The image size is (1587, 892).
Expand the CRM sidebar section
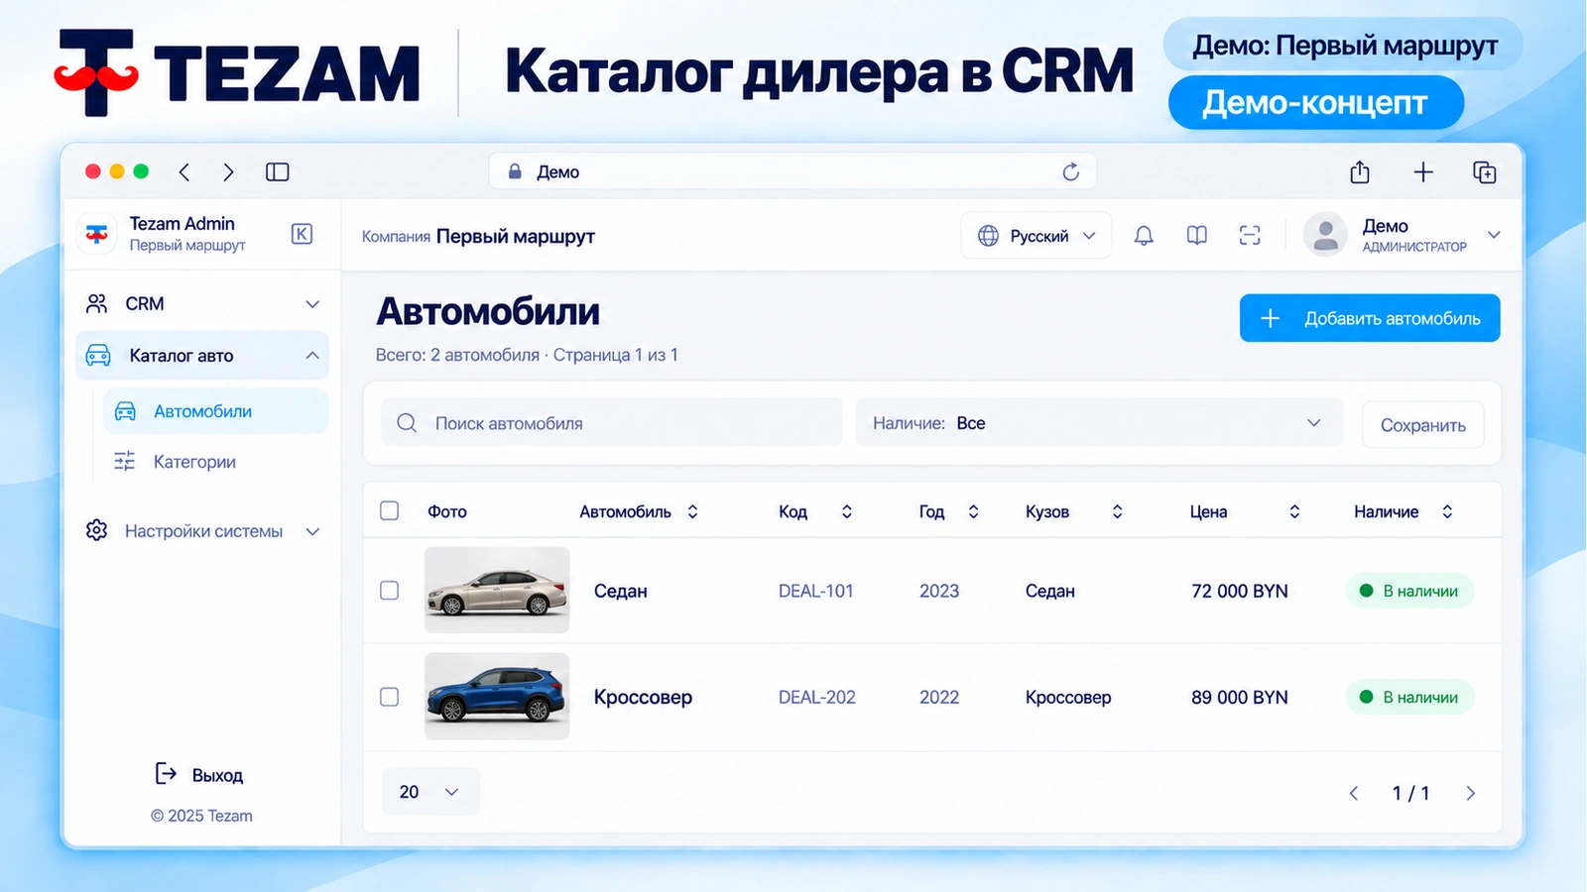202,304
